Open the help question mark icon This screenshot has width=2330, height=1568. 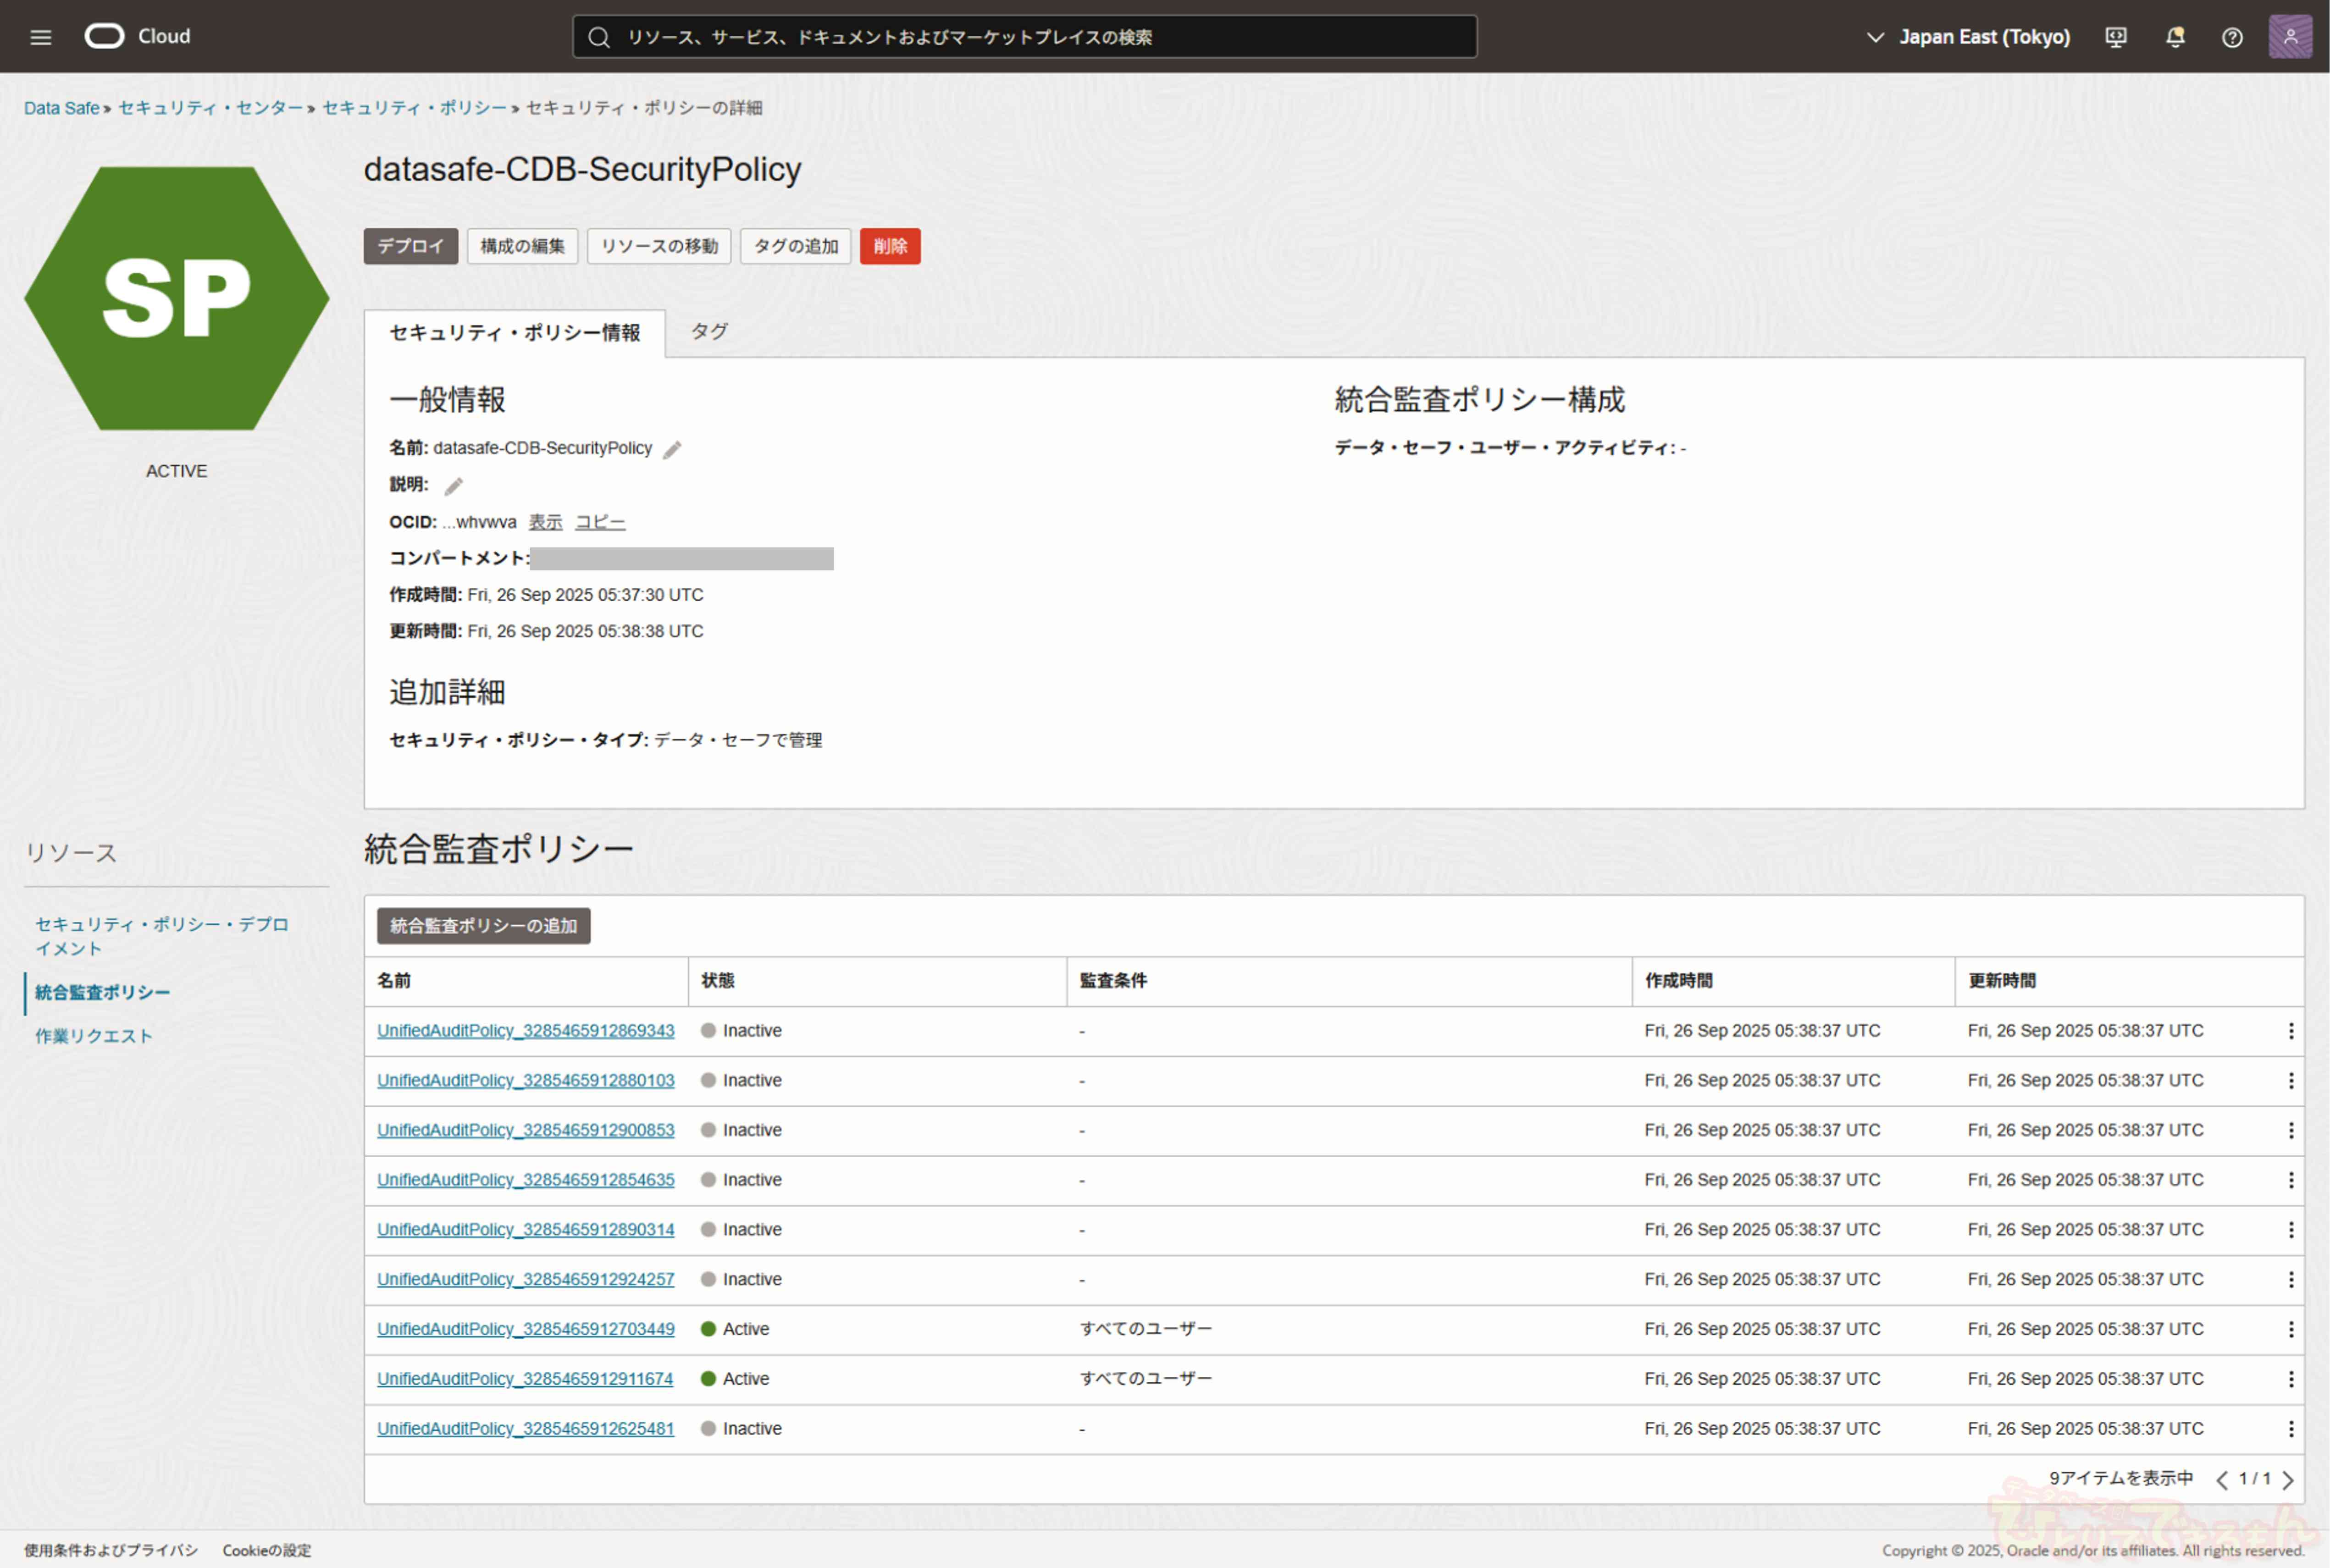[x=2232, y=37]
